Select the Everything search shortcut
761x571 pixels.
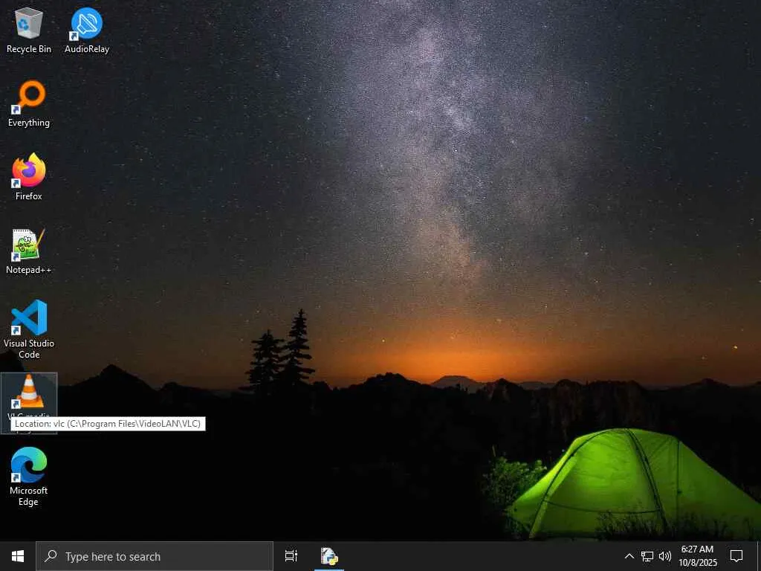[29, 103]
